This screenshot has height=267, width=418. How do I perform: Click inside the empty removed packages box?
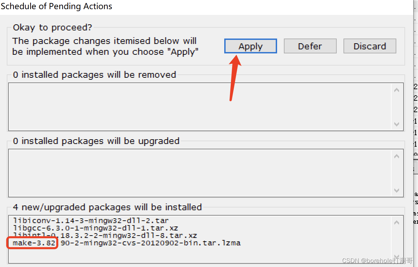pos(200,107)
